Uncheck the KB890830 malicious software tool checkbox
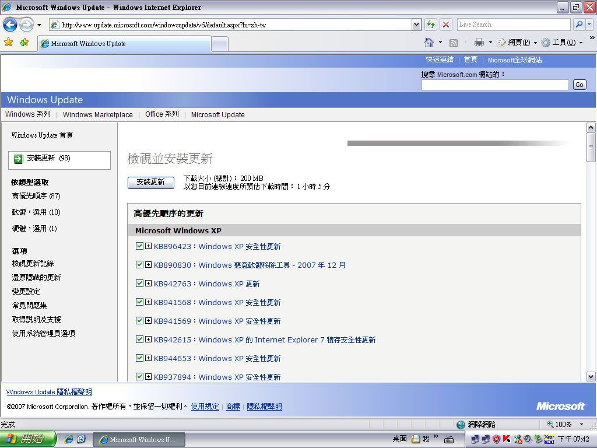Screen dimensions: 597x448 (x=139, y=265)
